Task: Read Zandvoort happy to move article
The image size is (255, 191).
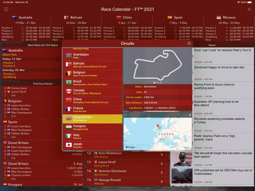Action: tap(223, 73)
